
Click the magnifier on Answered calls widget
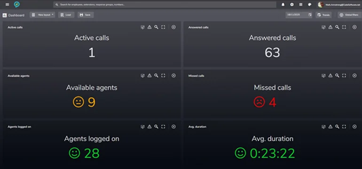coord(337,27)
